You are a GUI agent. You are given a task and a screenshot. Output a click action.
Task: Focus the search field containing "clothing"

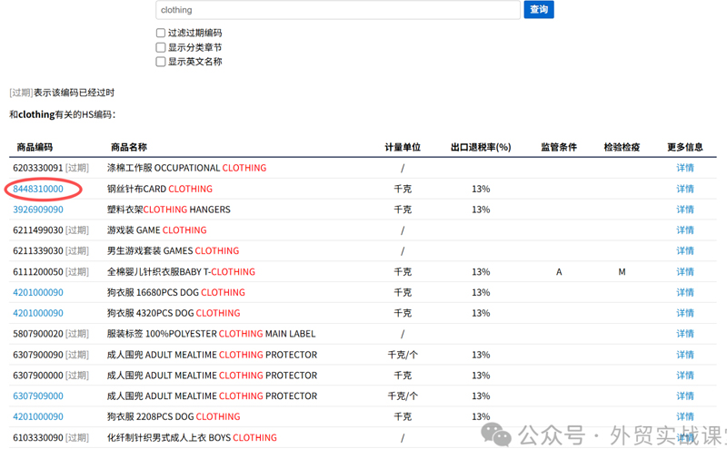(x=337, y=10)
